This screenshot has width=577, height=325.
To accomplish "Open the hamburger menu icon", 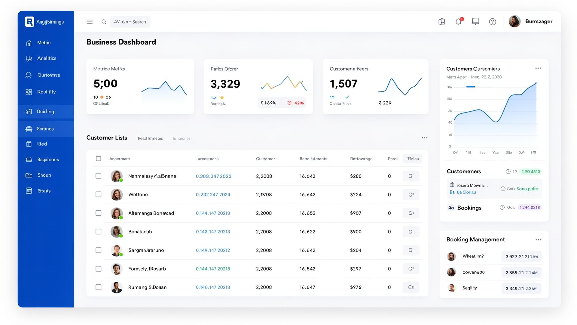I will (90, 22).
